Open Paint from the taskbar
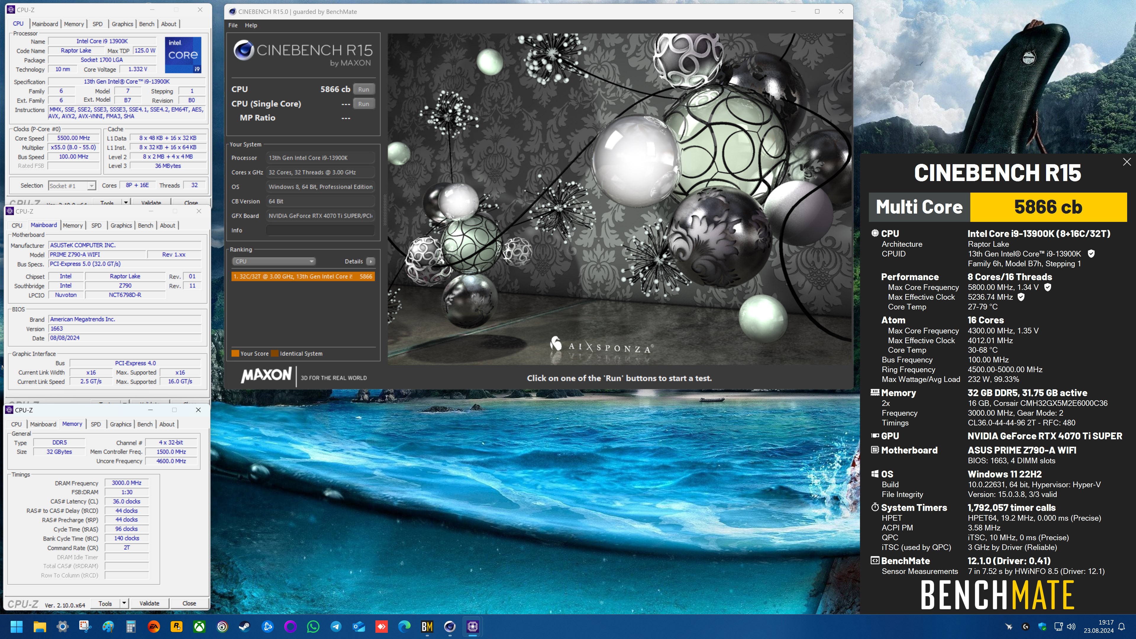 108,626
